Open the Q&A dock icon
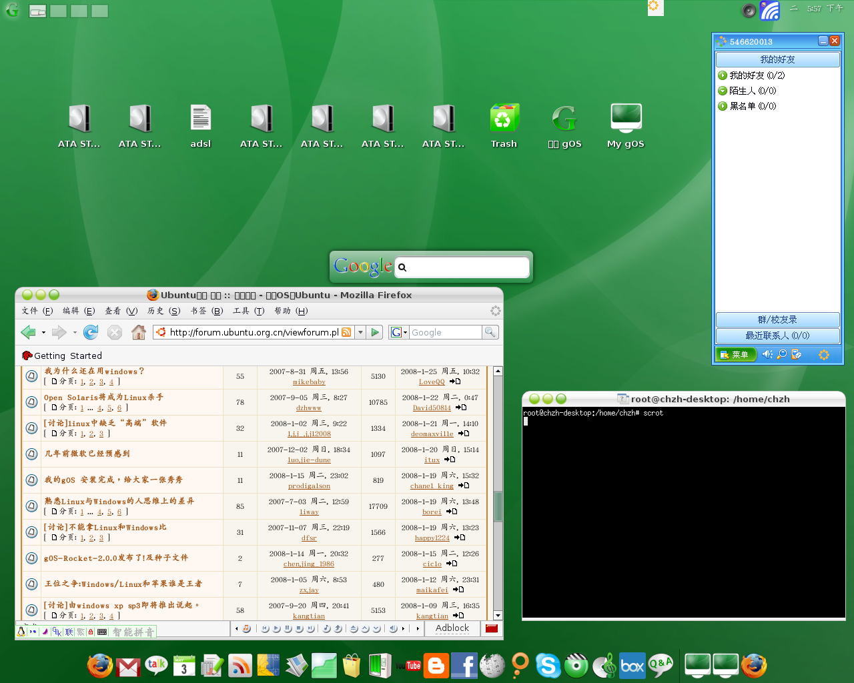This screenshot has height=683, width=854. [661, 665]
